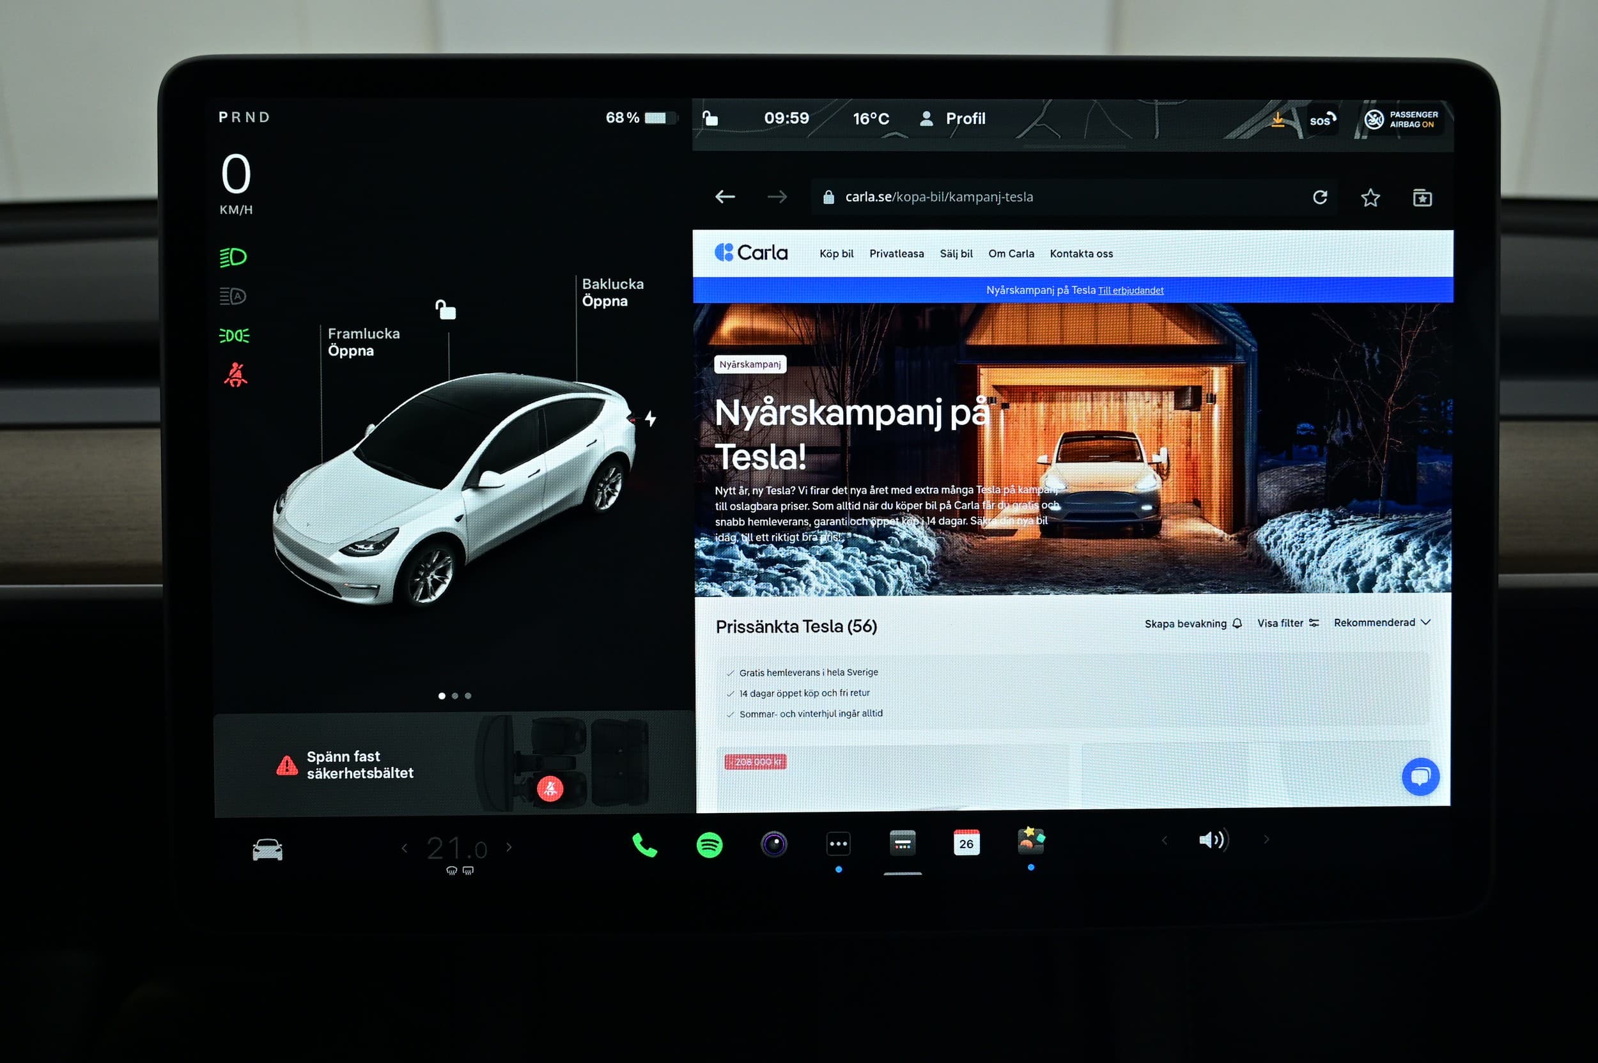Open the all apps ellipsis menu
The width and height of the screenshot is (1598, 1063).
tap(838, 844)
